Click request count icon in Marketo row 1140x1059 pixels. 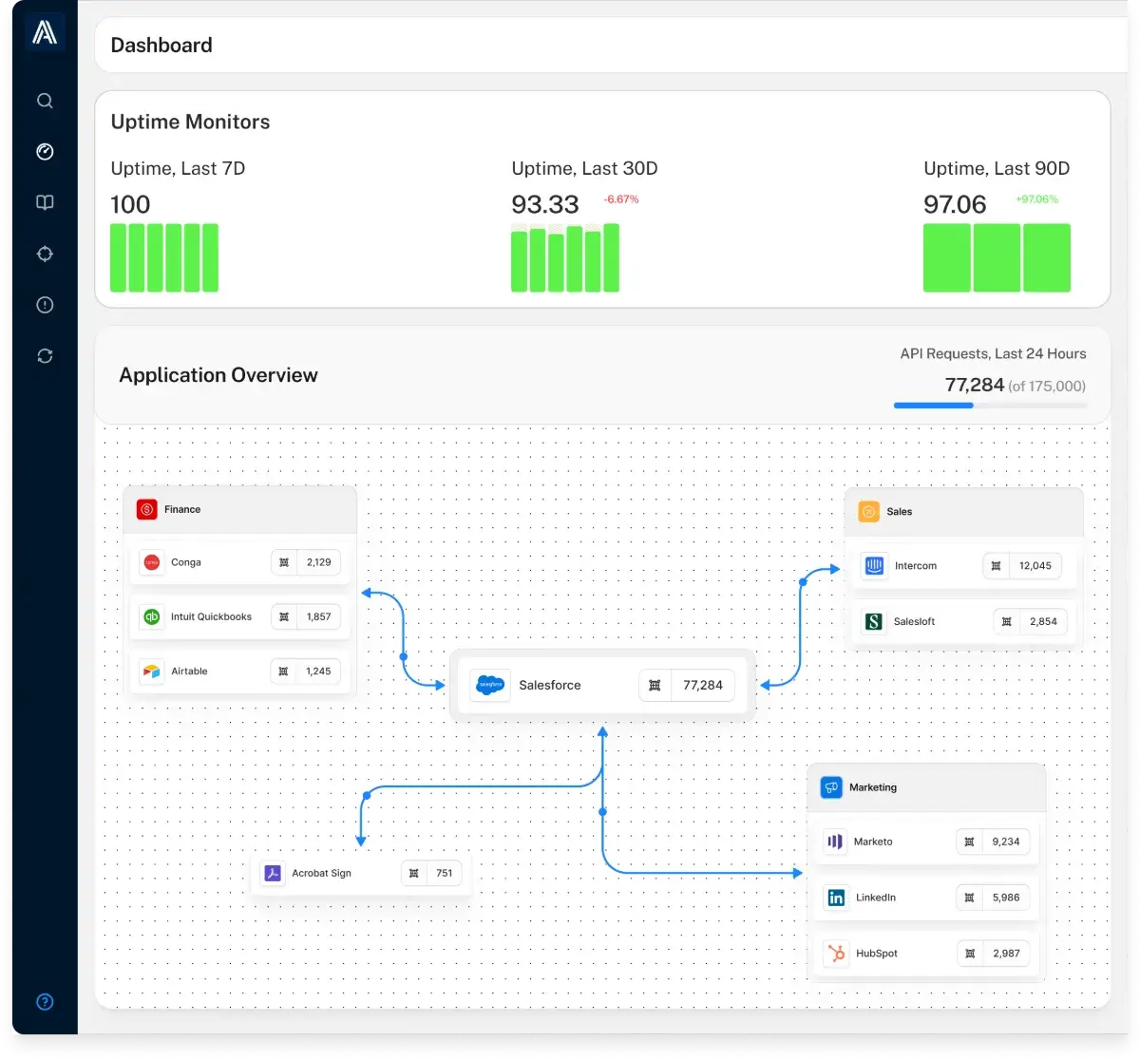coord(969,842)
